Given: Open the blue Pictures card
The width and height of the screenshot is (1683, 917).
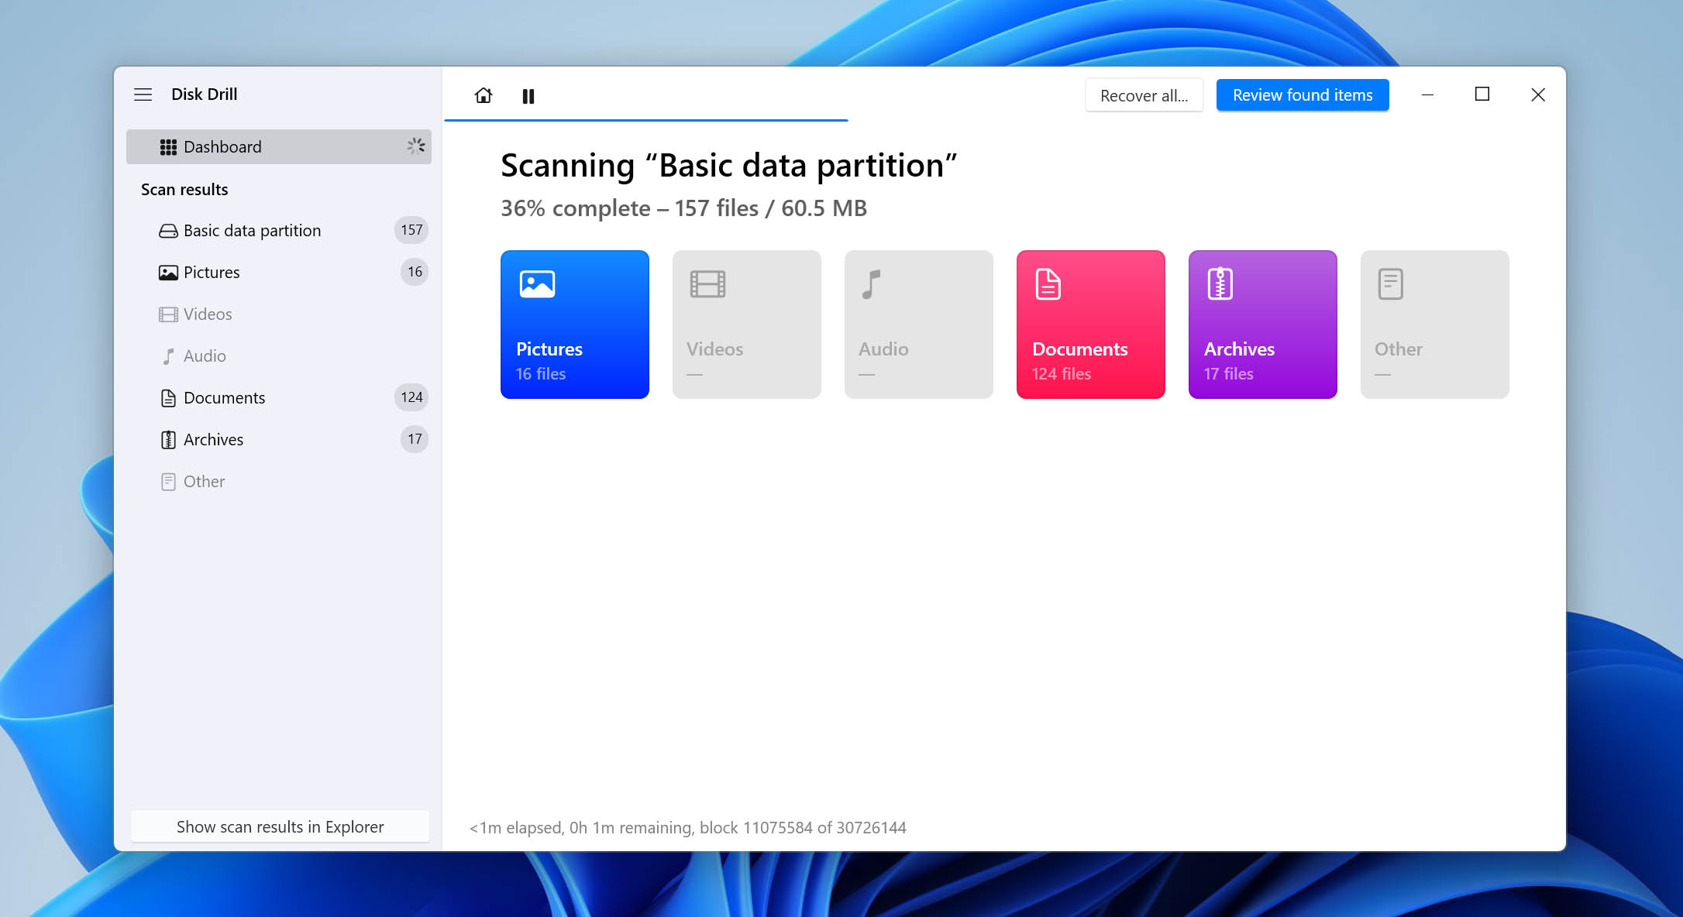Looking at the screenshot, I should point(575,325).
